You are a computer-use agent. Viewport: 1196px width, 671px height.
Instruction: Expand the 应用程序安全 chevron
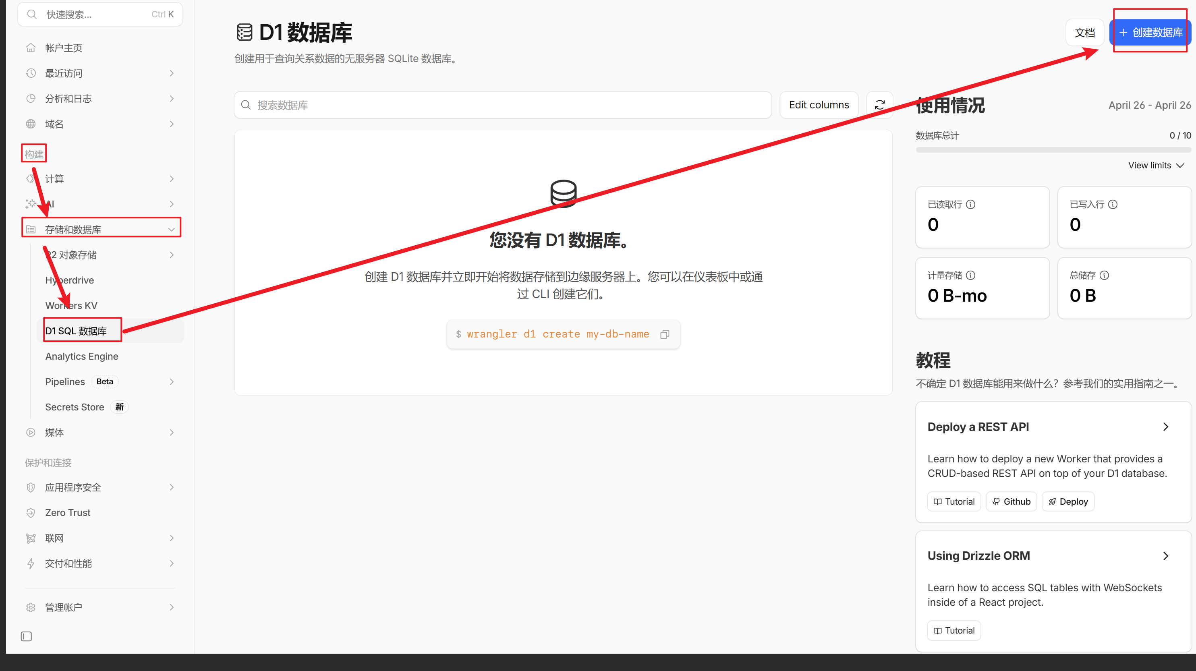click(x=172, y=487)
